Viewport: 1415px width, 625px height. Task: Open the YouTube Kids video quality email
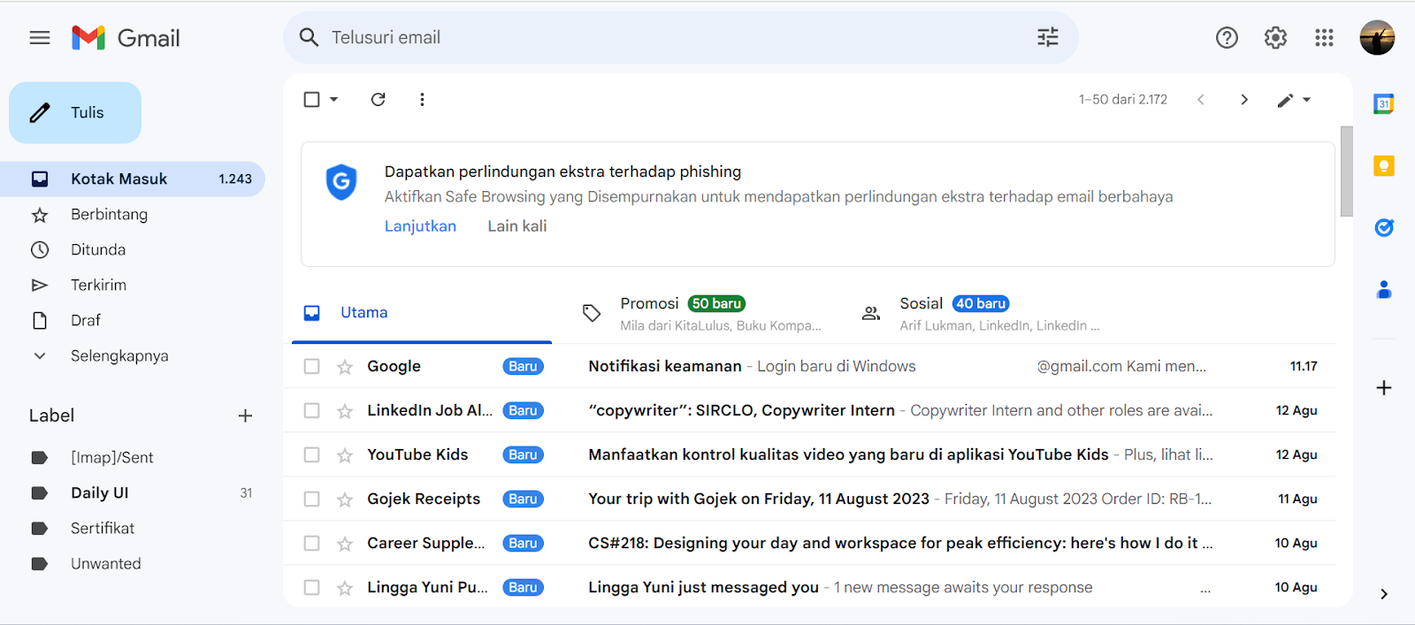tap(809, 454)
